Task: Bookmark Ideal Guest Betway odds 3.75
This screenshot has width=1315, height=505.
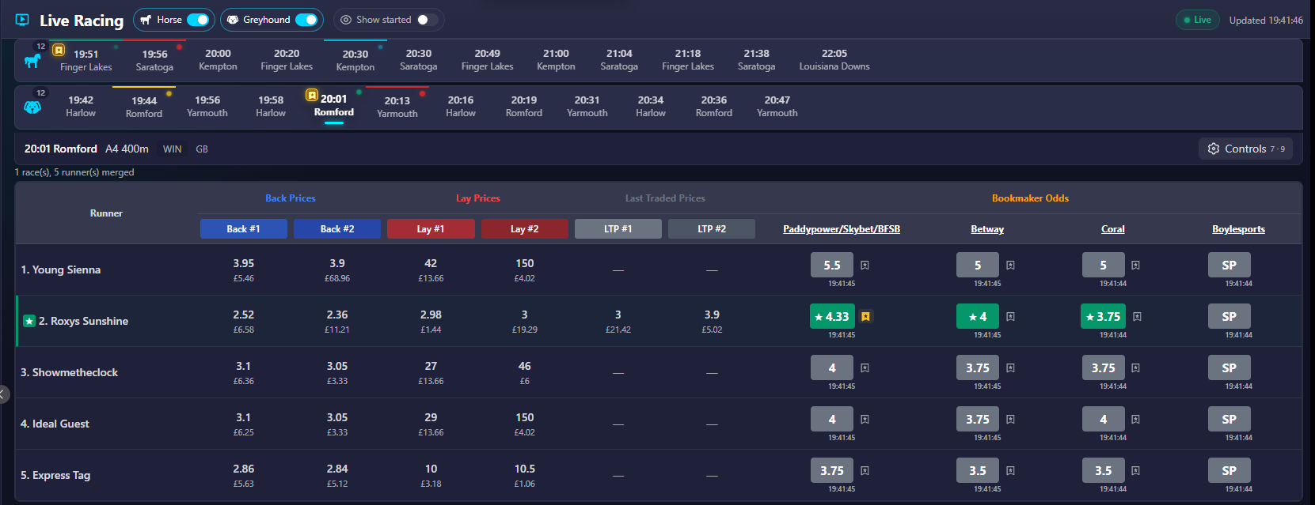Action: (x=1010, y=420)
